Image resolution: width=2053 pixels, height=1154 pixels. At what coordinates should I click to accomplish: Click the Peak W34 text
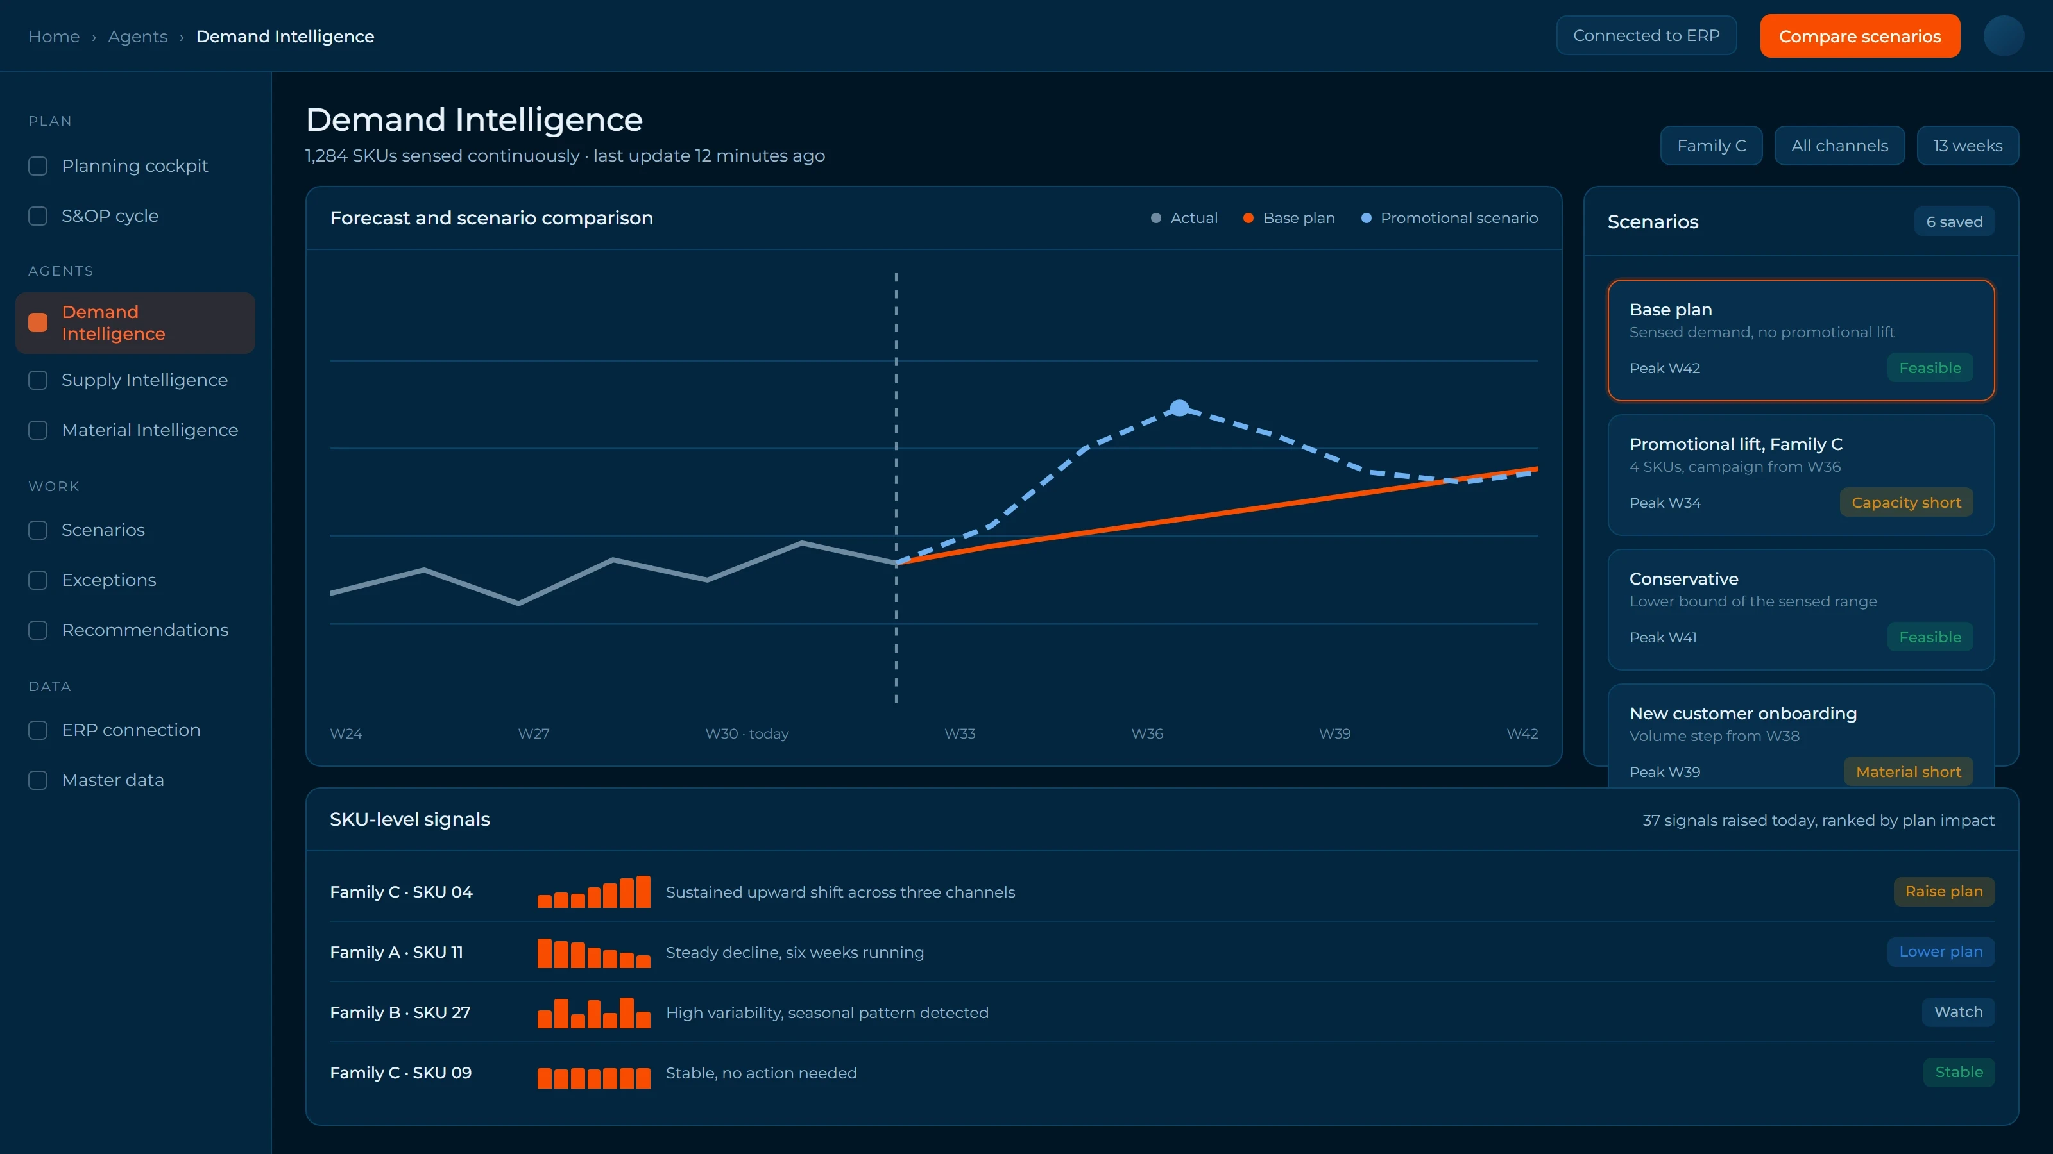(1665, 503)
